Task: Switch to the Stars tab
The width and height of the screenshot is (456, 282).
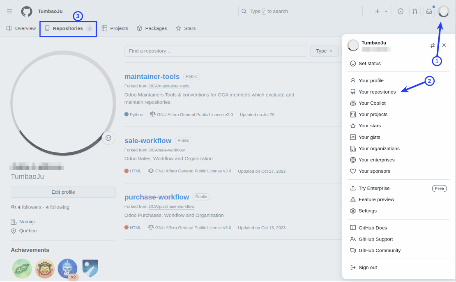Action: pyautogui.click(x=186, y=28)
